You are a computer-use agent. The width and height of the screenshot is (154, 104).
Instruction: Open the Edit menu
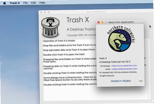[x=33, y=3]
